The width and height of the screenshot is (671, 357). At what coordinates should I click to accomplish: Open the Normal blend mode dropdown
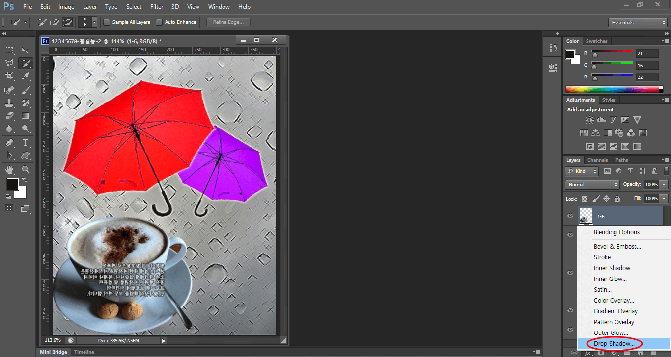(592, 185)
